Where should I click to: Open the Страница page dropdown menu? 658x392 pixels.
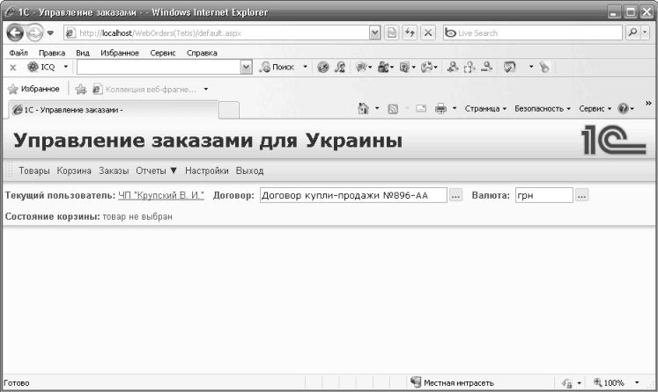(485, 109)
